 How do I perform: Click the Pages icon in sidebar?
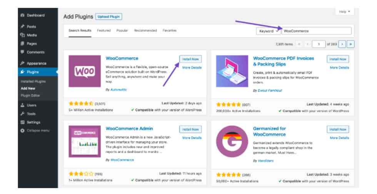click(x=22, y=44)
